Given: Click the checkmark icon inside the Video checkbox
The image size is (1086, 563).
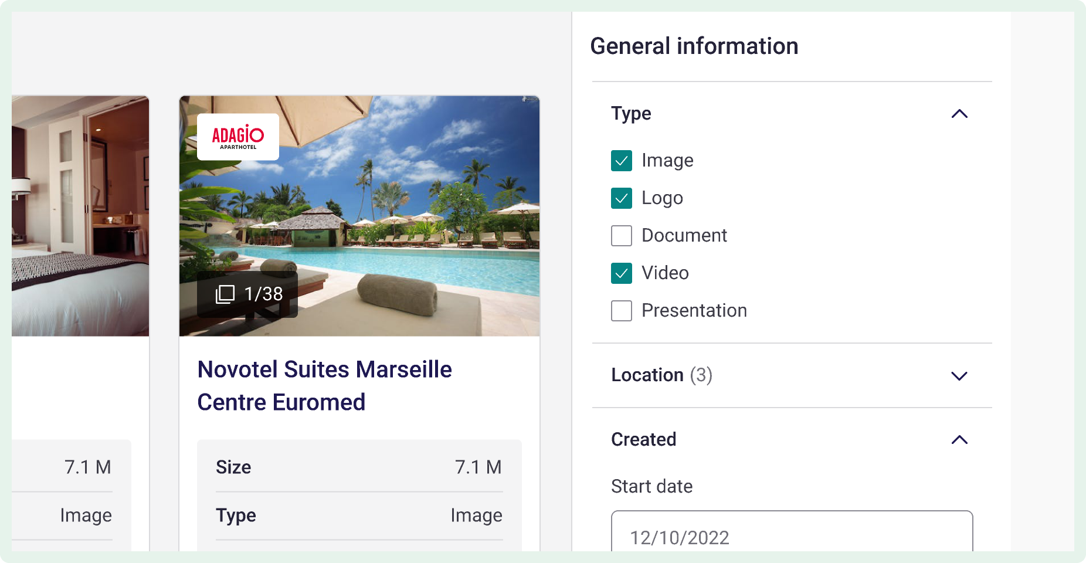Looking at the screenshot, I should coord(621,273).
